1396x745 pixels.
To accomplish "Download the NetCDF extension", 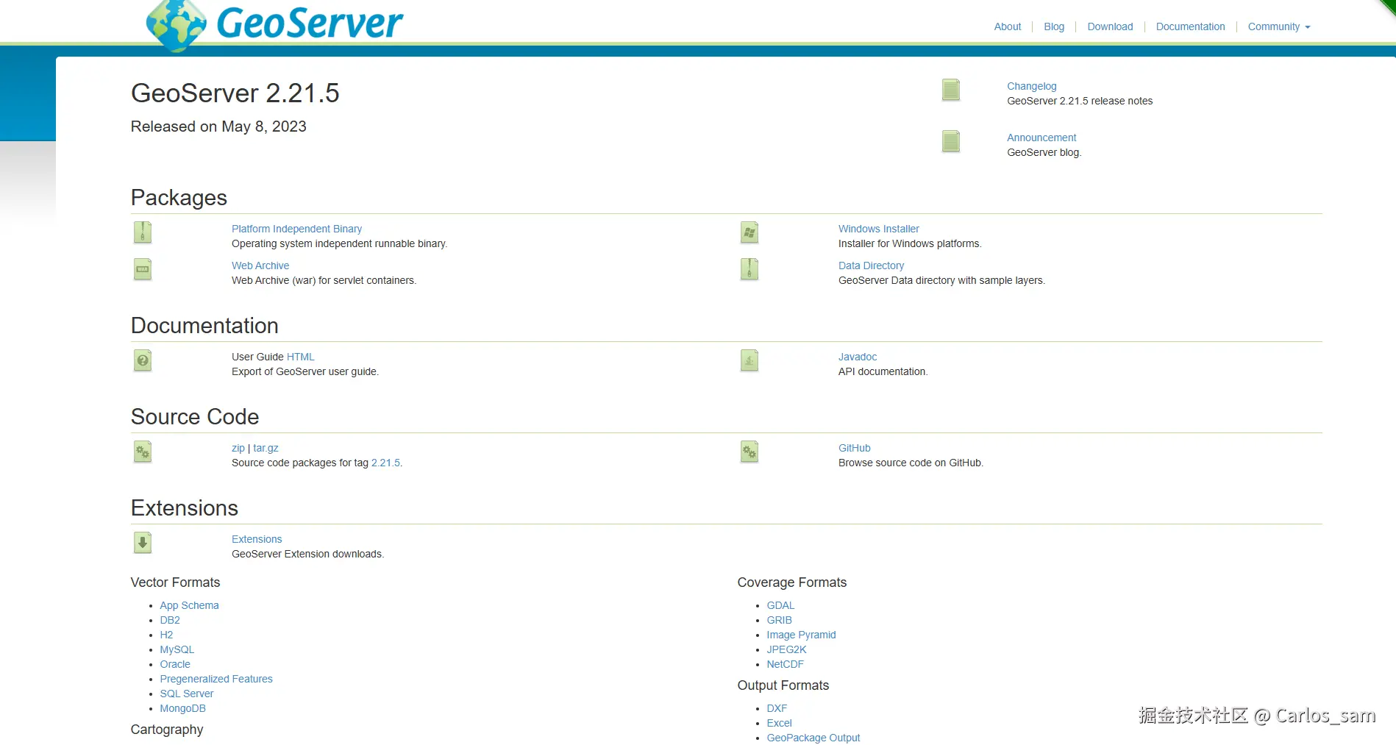I will [785, 664].
